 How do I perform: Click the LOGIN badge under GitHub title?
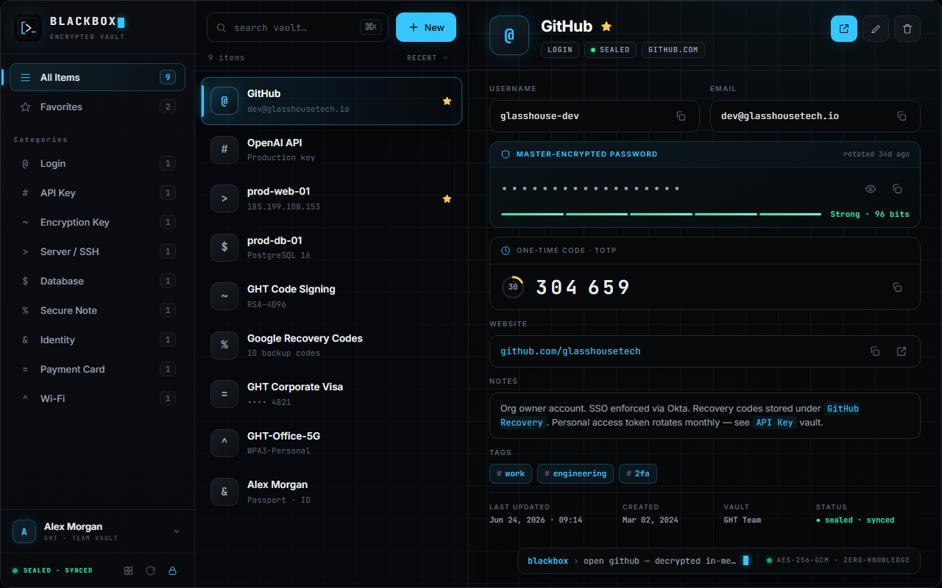560,50
